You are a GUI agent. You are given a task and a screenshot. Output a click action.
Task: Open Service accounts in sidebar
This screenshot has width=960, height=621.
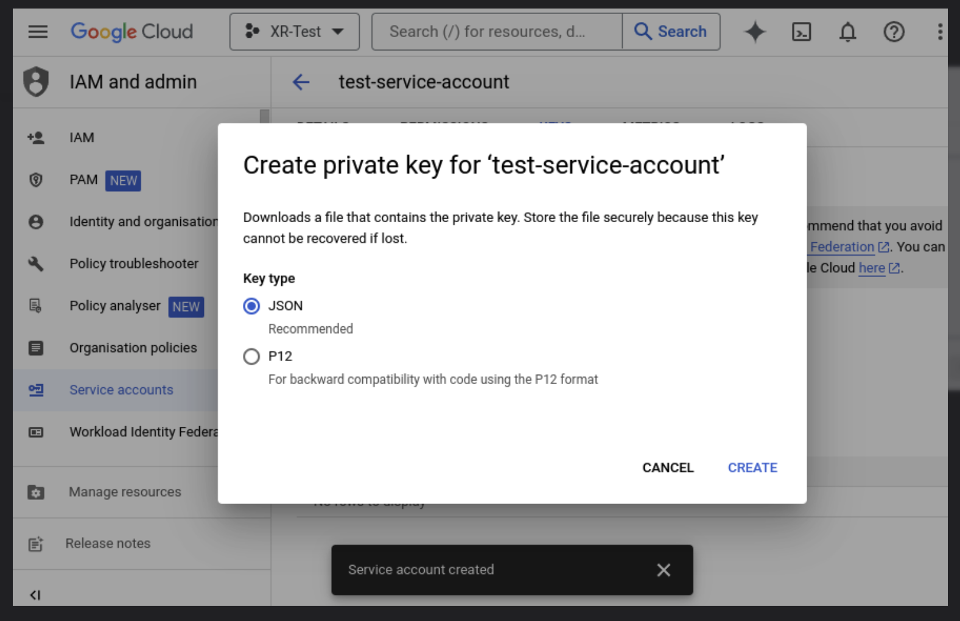click(x=121, y=390)
